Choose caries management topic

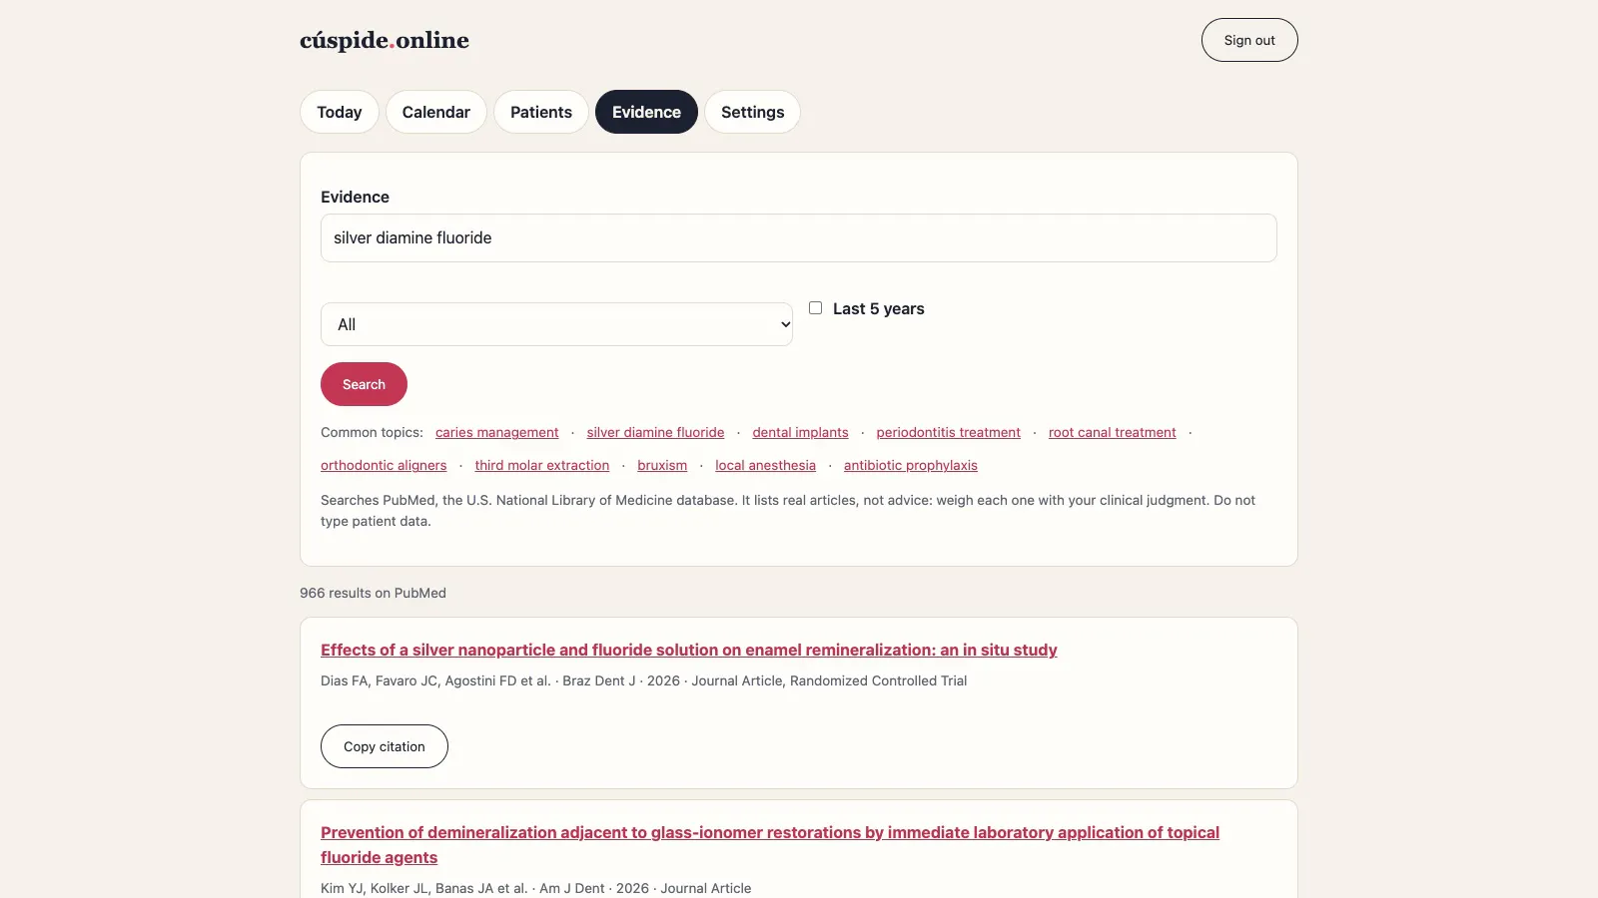497,432
